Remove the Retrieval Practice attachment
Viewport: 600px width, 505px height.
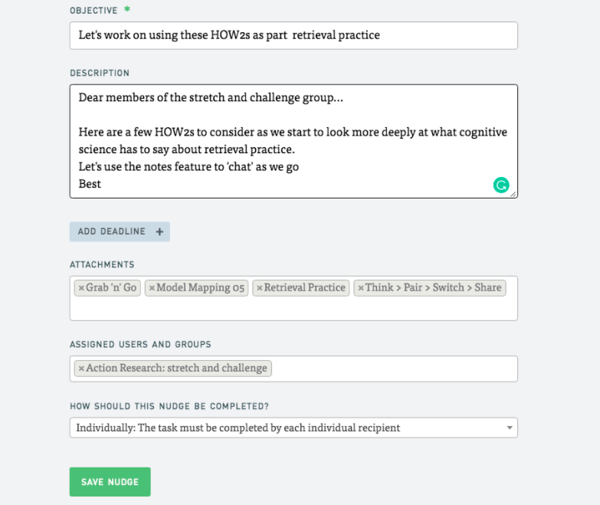point(260,288)
